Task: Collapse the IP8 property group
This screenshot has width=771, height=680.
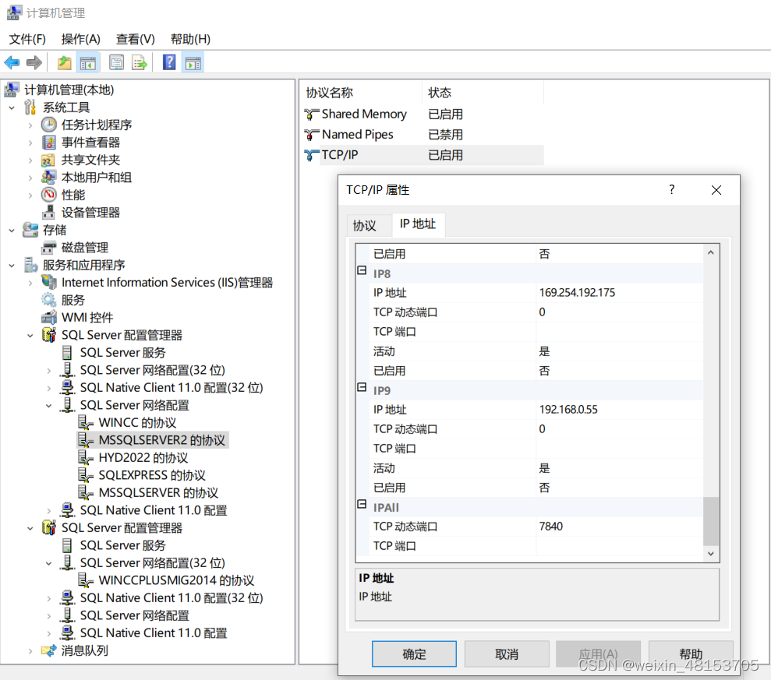Action: [x=362, y=271]
